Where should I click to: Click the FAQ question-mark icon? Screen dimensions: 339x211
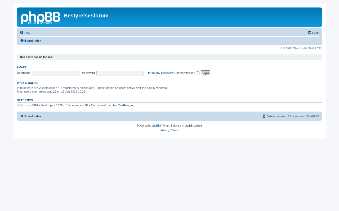(x=22, y=33)
